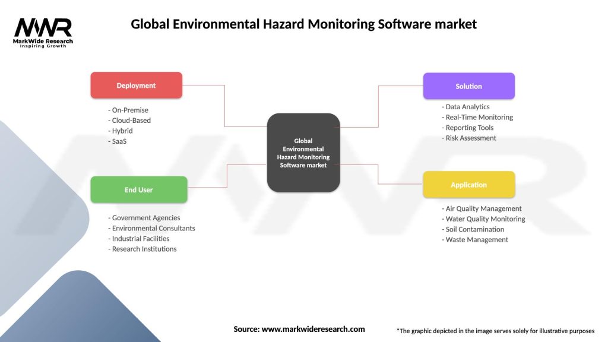Select the SaaS deployment option

pyautogui.click(x=119, y=141)
